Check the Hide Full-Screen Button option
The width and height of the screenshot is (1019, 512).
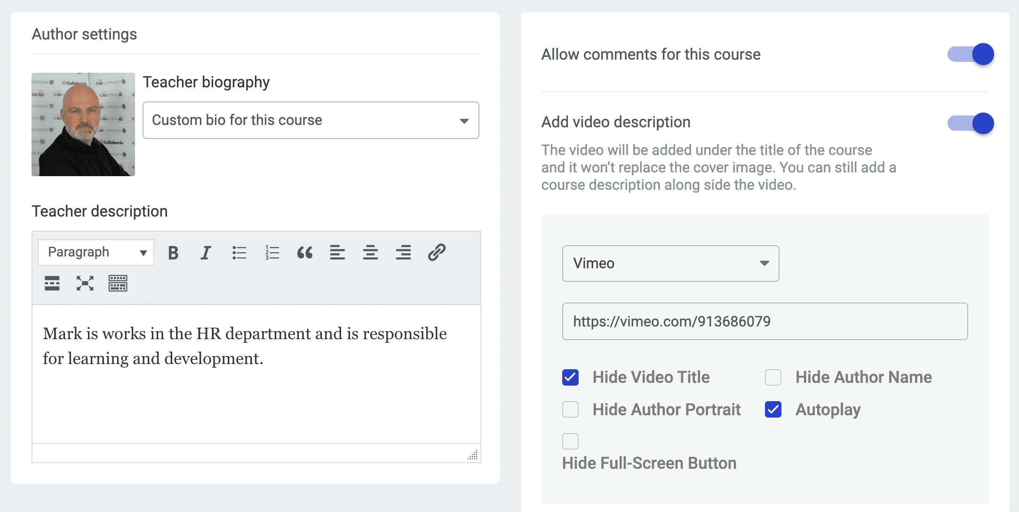tap(570, 441)
